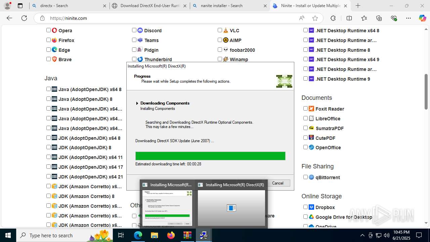Screen dimensions: 430x242
Task: Tick the Foxit Reader checkbox
Action: (x=305, y=109)
